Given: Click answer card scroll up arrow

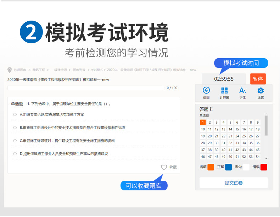Looking at the screenshot, I should point(266,114).
